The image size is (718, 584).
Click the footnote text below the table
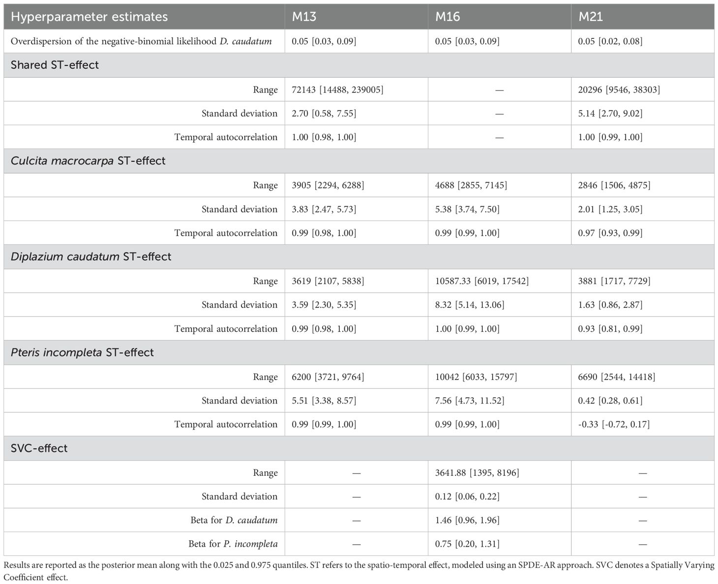[x=359, y=571]
